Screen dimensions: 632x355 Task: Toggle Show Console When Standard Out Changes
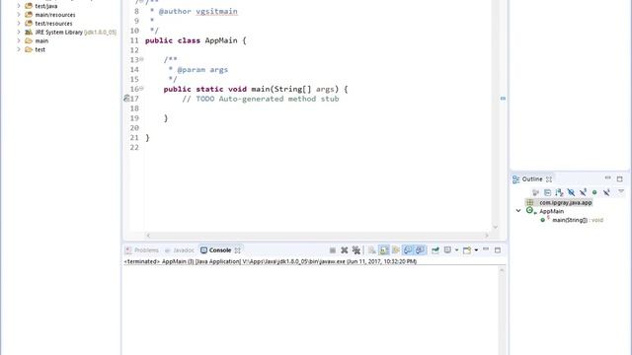point(408,250)
